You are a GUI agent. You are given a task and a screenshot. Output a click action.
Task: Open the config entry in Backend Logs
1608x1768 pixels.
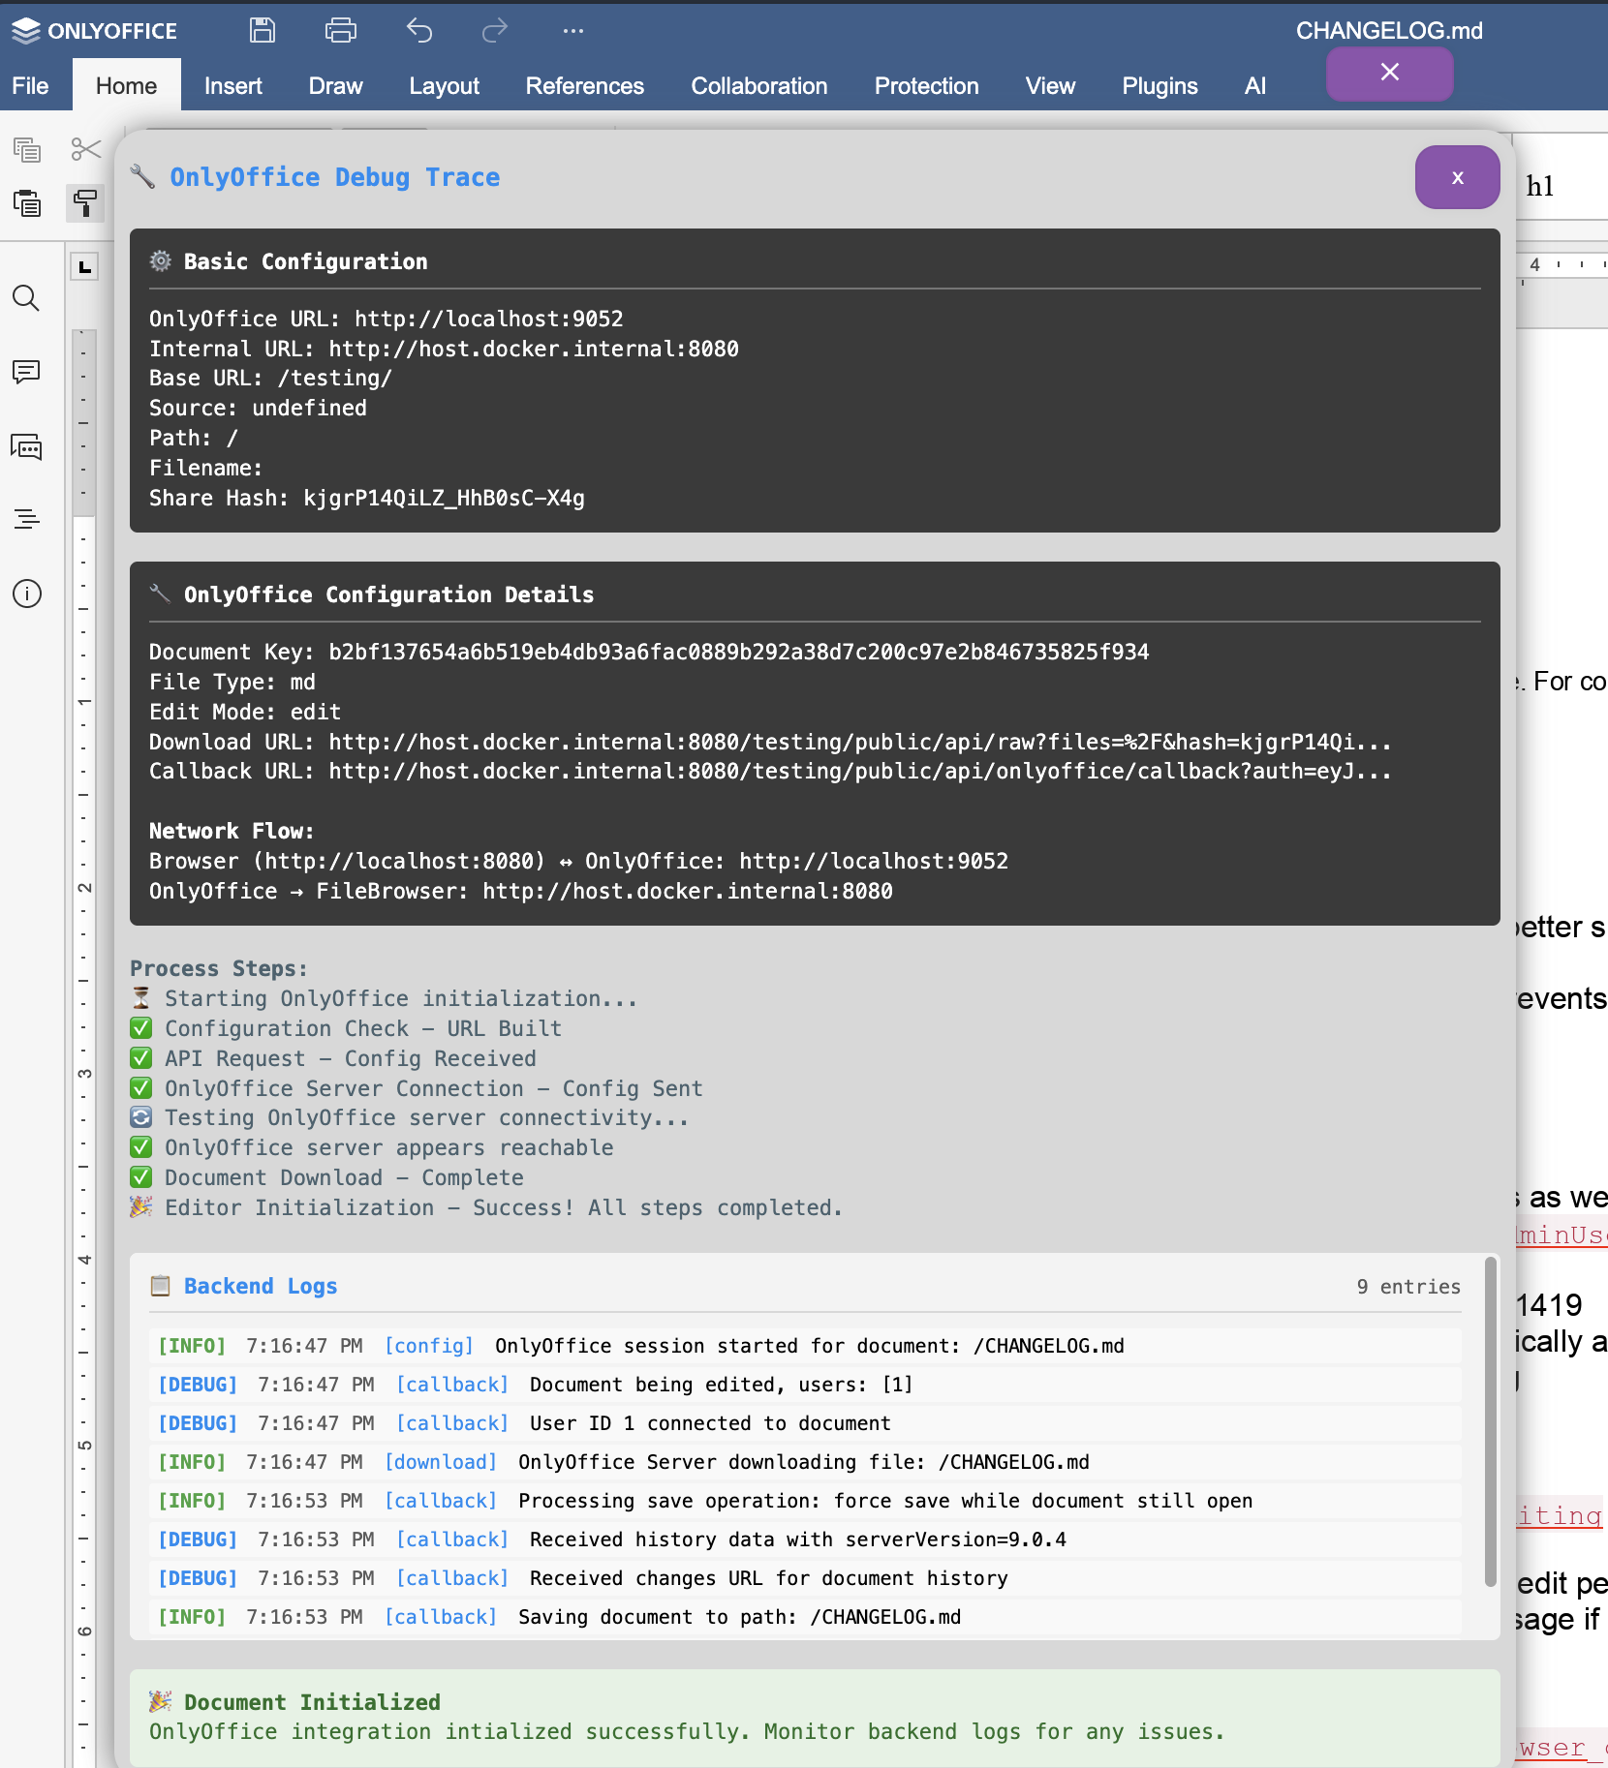point(428,1345)
